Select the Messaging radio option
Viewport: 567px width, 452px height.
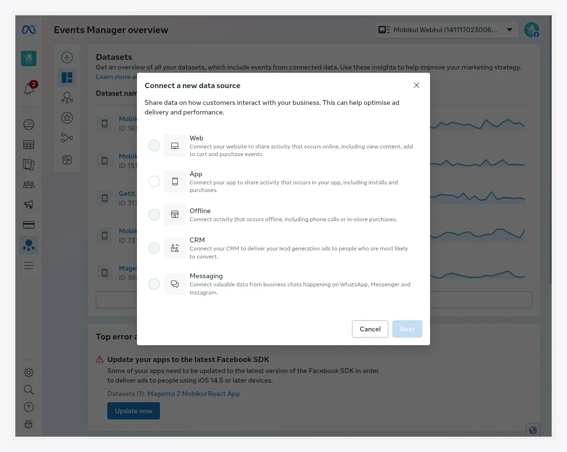pos(154,284)
